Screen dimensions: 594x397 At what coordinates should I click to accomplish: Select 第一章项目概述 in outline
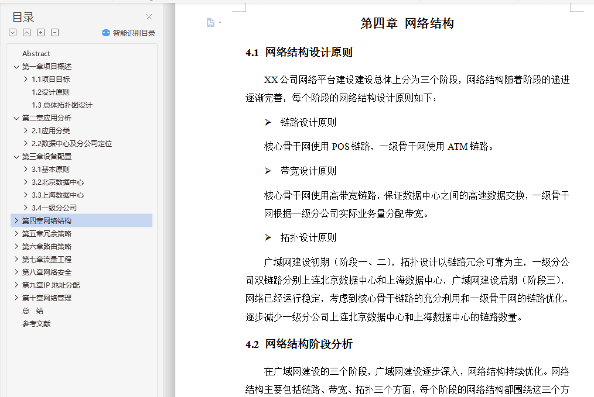pos(47,67)
